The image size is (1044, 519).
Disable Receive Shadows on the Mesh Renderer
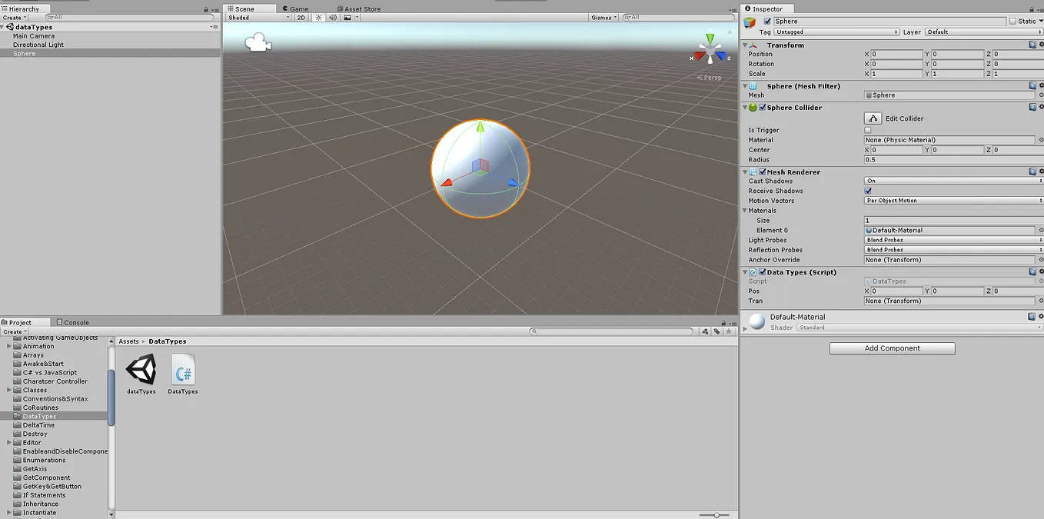[868, 190]
